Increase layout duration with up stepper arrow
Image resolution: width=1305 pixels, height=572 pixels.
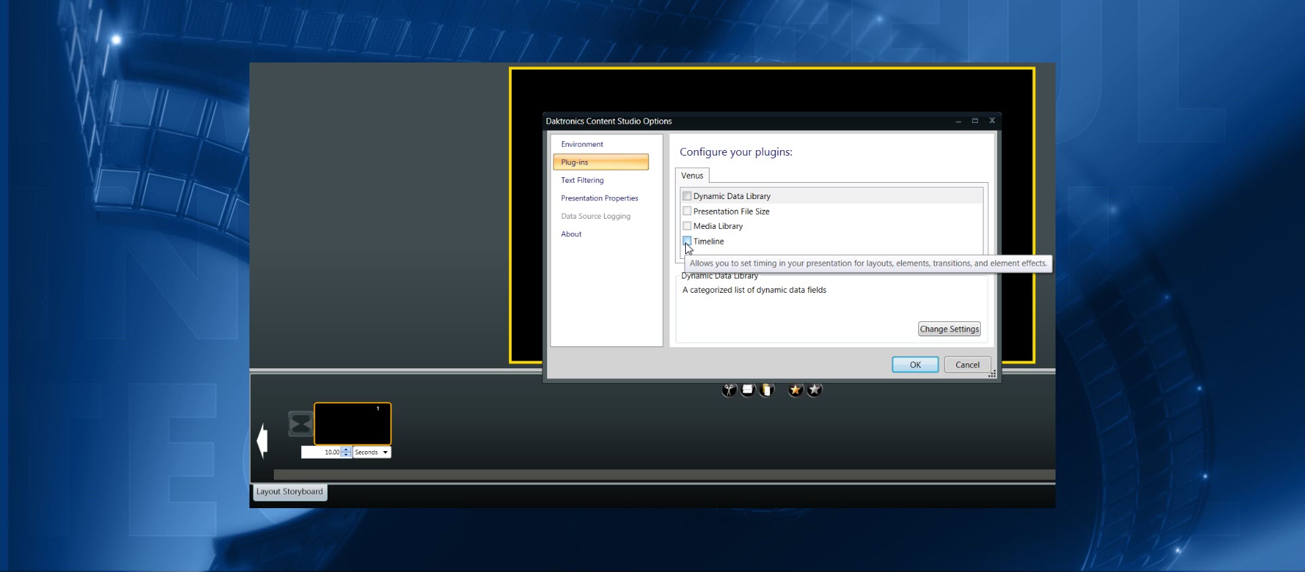[347, 450]
